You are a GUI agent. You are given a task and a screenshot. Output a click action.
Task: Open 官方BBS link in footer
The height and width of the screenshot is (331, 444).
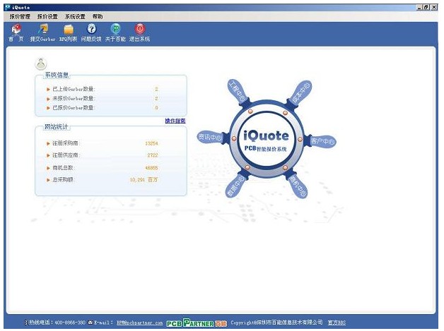[337, 323]
